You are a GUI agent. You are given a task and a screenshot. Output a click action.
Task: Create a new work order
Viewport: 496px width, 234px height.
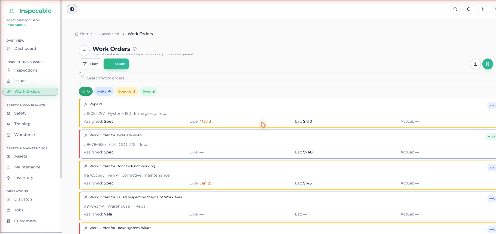click(116, 64)
